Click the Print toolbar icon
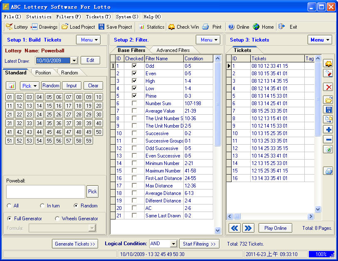This screenshot has width=338, height=261. click(205, 27)
